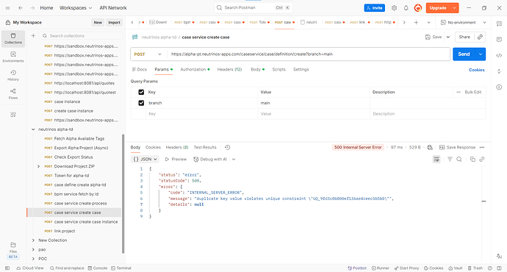
Task: Copy the response body
Action: pyautogui.click(x=472, y=159)
